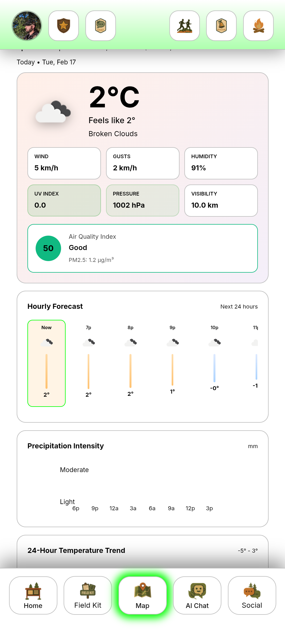Switch to the Social tab
This screenshot has height=634, width=285.
252,595
